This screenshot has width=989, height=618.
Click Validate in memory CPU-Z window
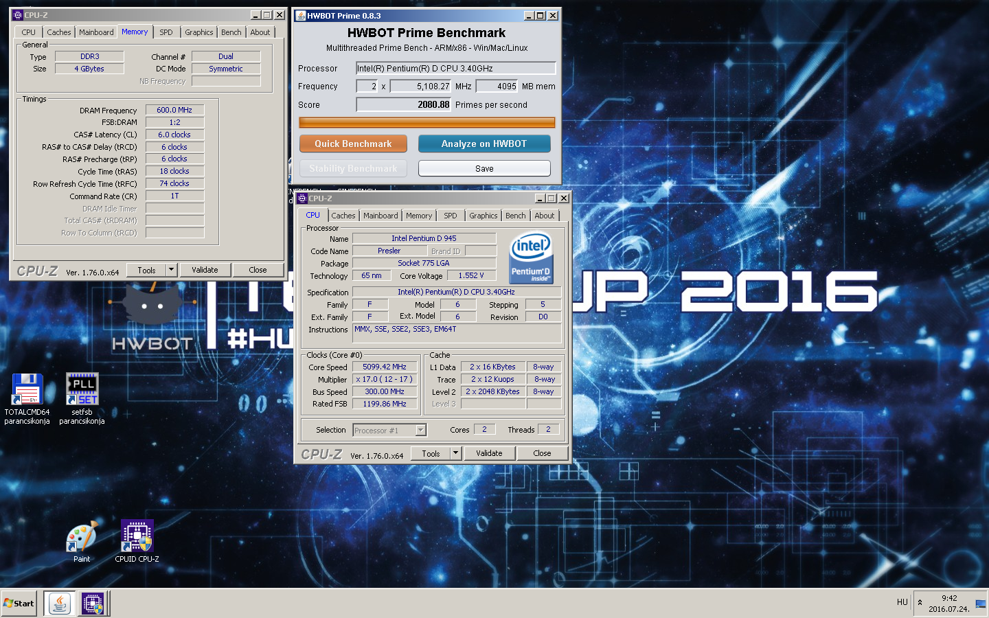[205, 270]
